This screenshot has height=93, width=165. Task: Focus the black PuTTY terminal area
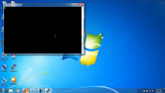point(43,30)
